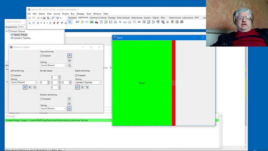The width and height of the screenshot is (268, 151).
Task: Pick the TLabeledEdit component icon
Action: pyautogui.click(x=116, y=22)
